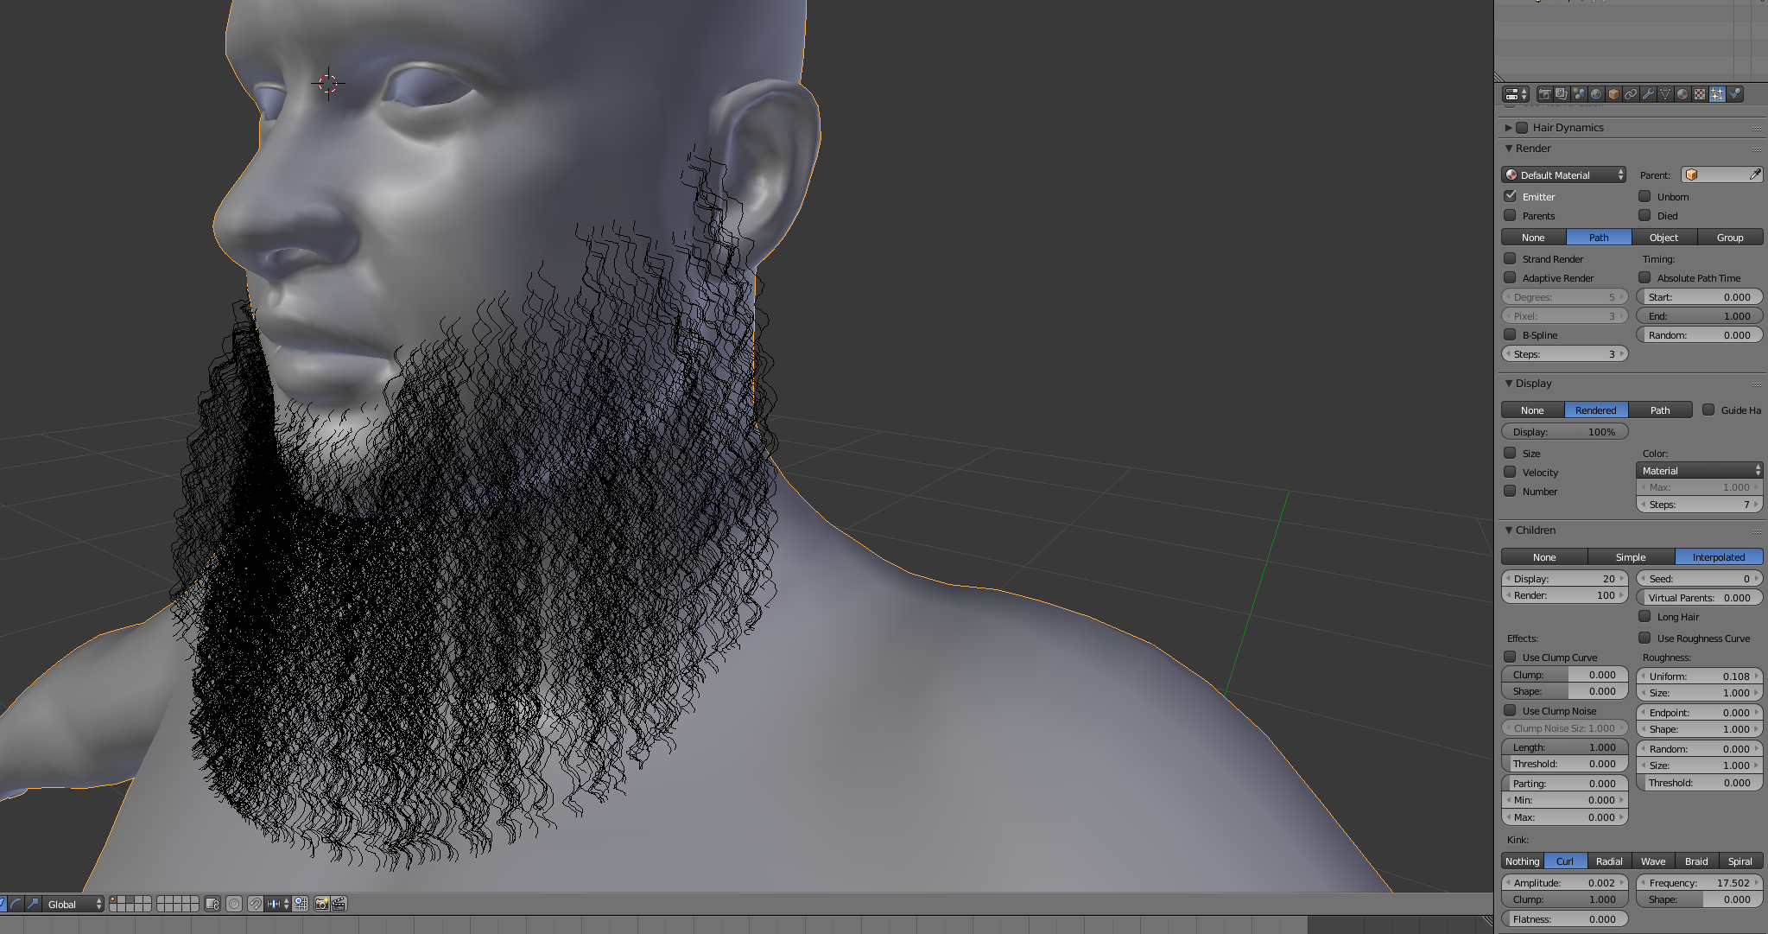Enable the Long Hair checkbox

tap(1644, 616)
